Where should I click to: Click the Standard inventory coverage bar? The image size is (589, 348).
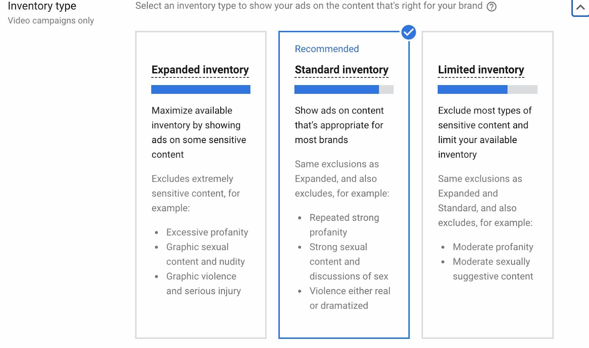344,90
